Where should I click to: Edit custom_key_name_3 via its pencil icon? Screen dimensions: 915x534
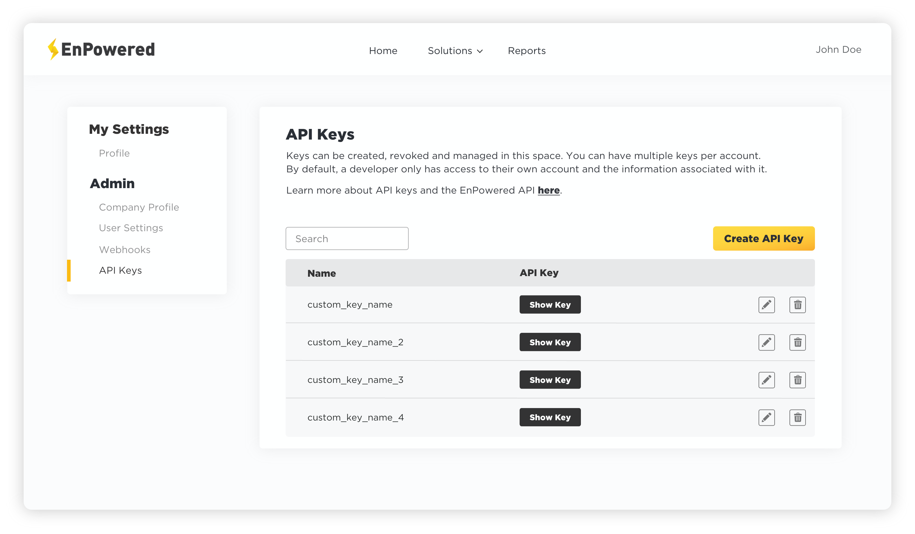[x=766, y=380]
